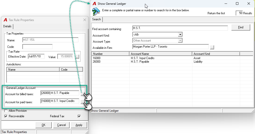The image size is (255, 134).
Task: Open the browse button for Available in Firm
Action: click(212, 47)
